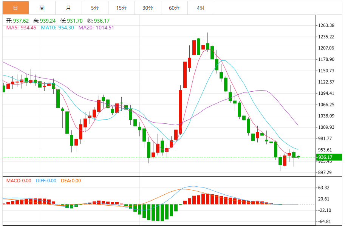Click the MACD 0.00 legend label
This screenshot has height=226, width=345.
[19, 181]
